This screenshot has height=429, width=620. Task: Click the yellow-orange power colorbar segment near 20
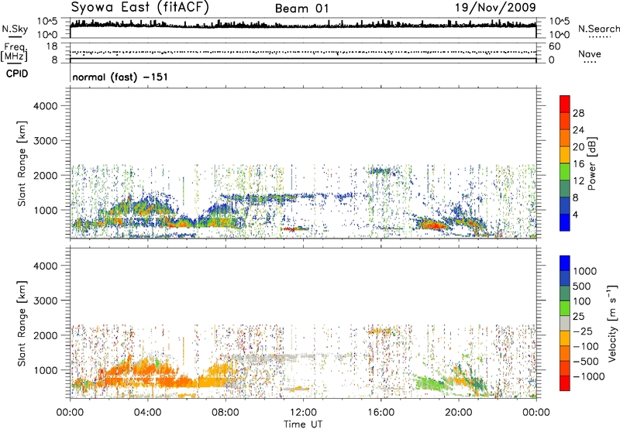565,154
